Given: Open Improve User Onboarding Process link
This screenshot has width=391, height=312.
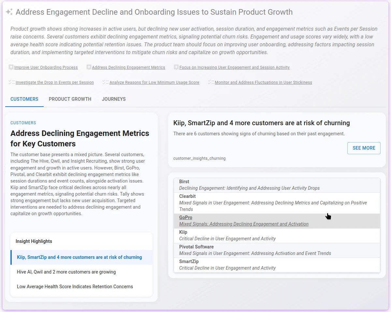Looking at the screenshot, I should (46, 67).
